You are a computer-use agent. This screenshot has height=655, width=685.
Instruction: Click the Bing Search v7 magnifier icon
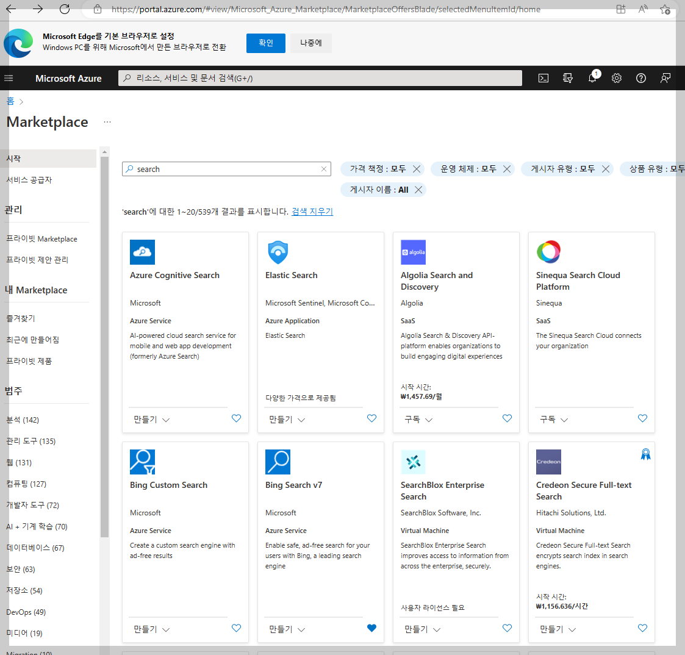click(x=278, y=462)
